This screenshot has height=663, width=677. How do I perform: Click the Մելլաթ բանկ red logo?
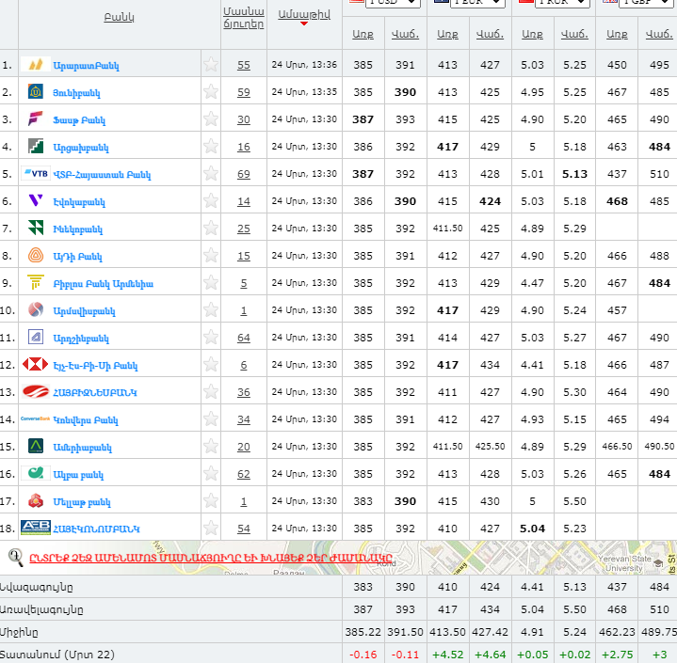pos(36,501)
